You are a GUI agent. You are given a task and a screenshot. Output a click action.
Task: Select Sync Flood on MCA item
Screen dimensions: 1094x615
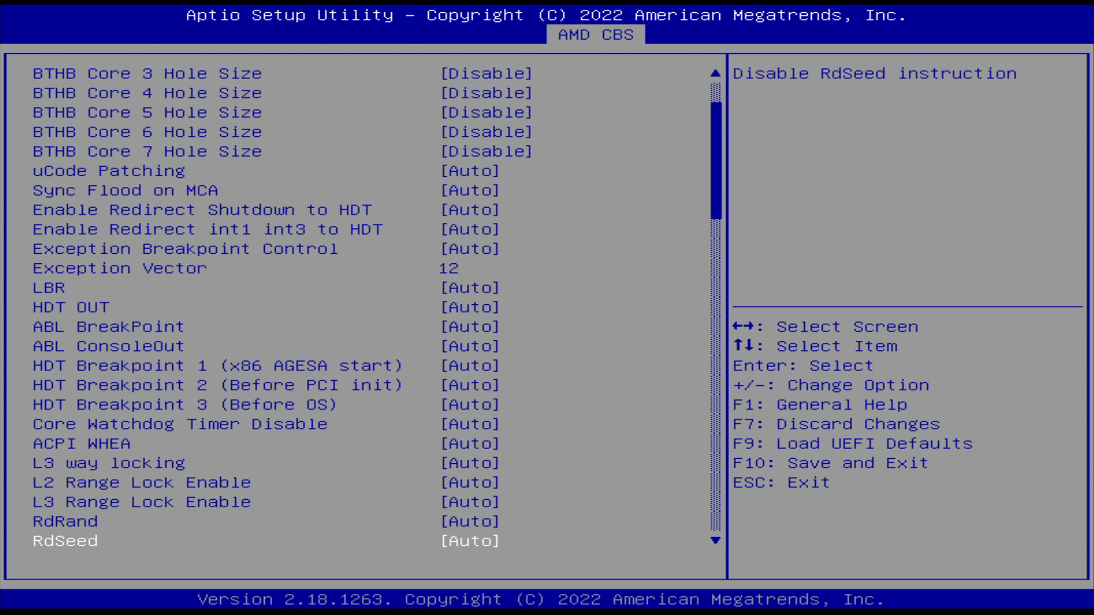click(x=126, y=190)
